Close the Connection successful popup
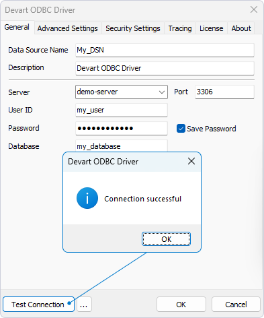This screenshot has height=318, width=264. point(191,161)
